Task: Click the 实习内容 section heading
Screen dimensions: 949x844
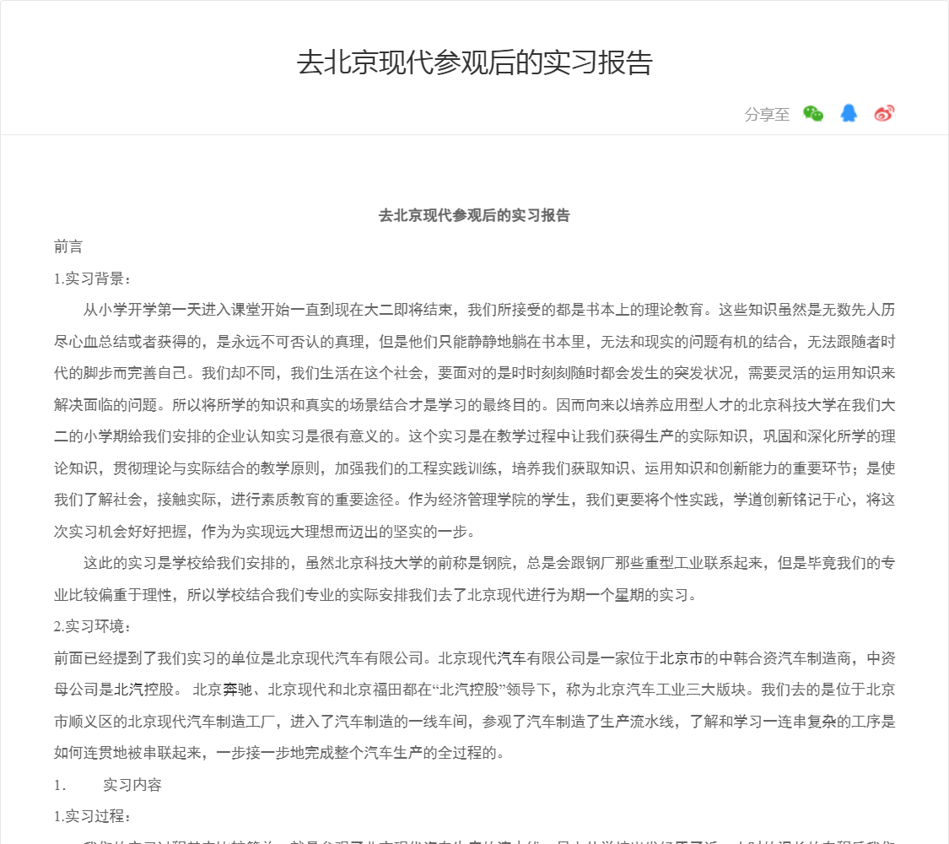Action: (x=132, y=785)
